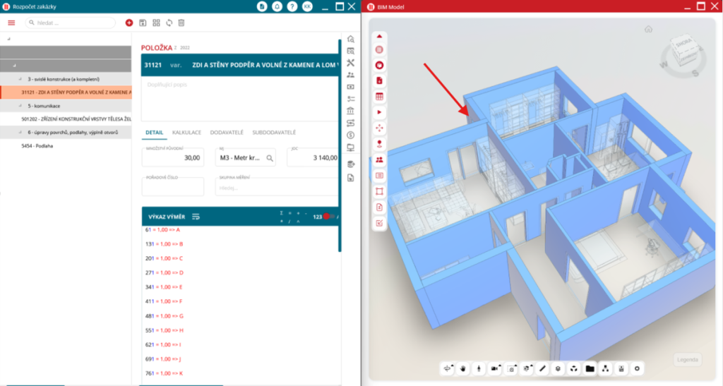723x386 pixels.
Task: Open the model browser folder icon
Action: point(590,368)
